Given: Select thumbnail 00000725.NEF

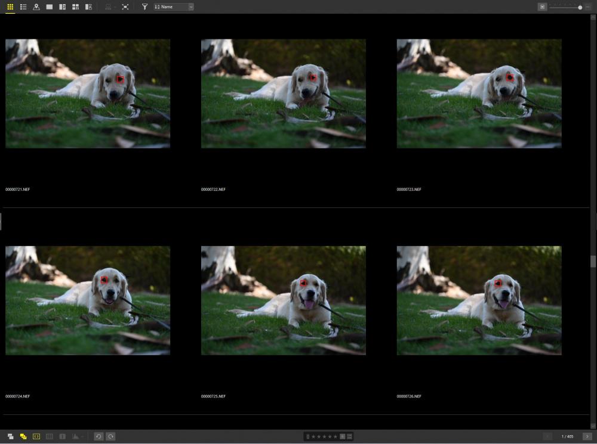Looking at the screenshot, I should coord(283,300).
